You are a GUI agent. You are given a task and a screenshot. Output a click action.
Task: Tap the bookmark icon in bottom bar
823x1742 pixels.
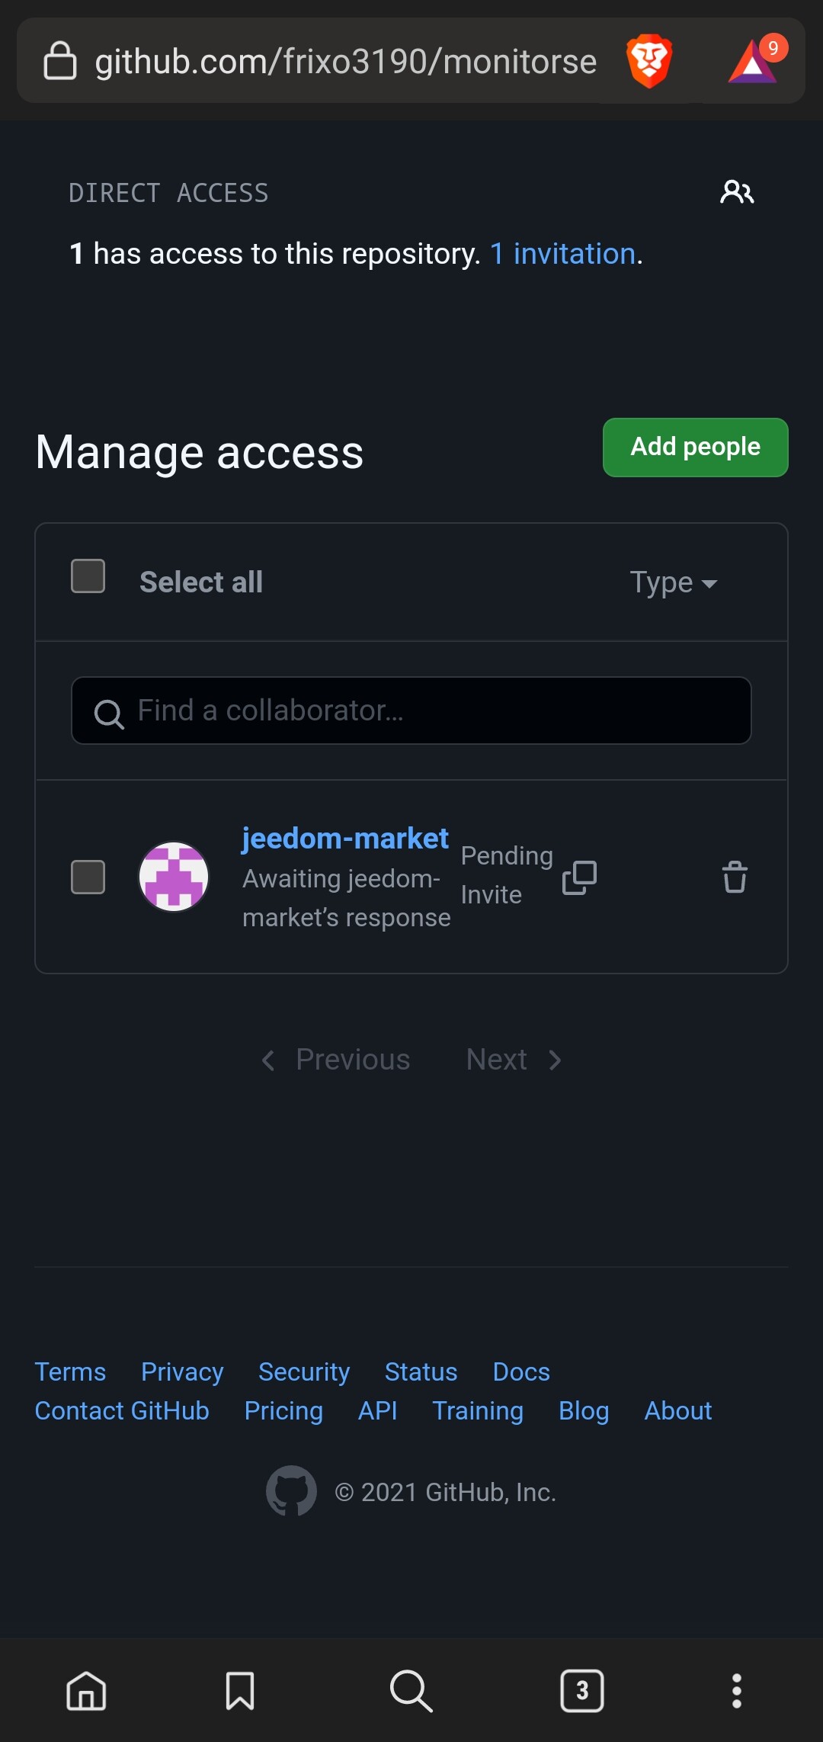pyautogui.click(x=240, y=1691)
